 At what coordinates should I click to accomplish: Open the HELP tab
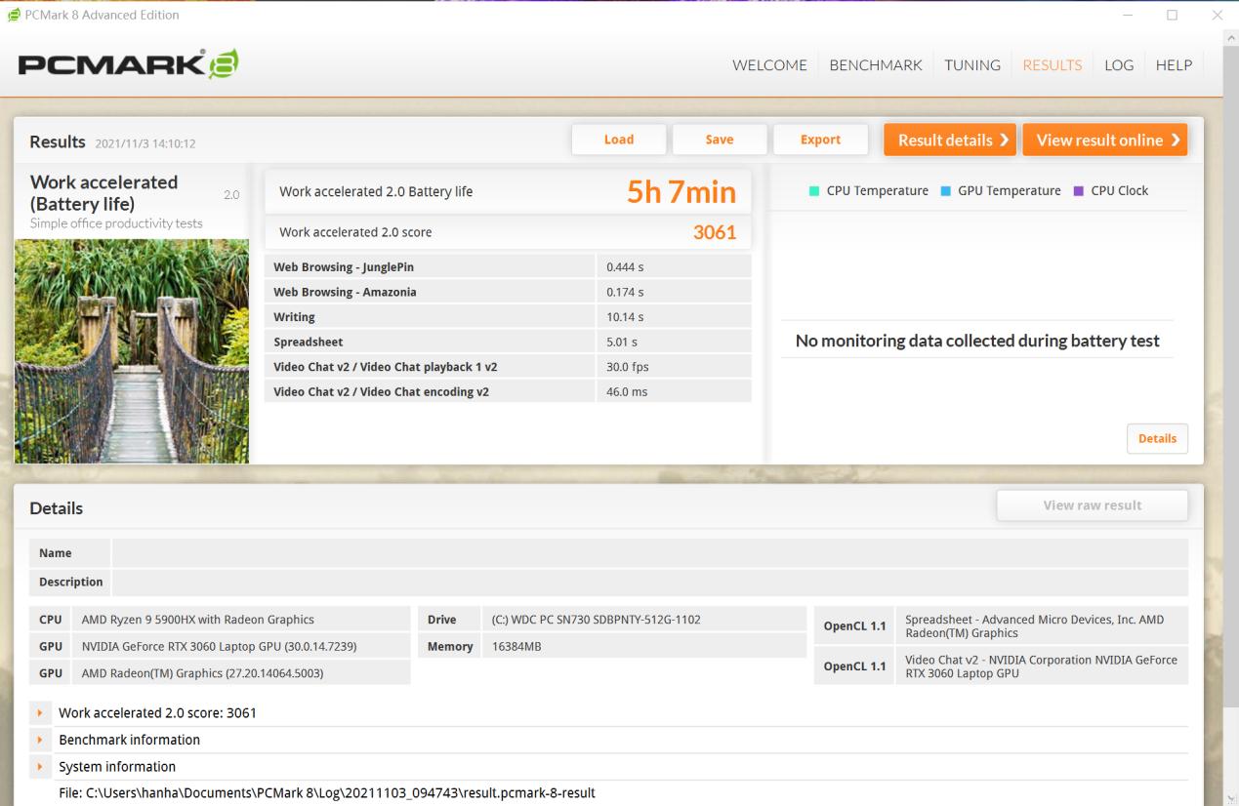pos(1174,65)
